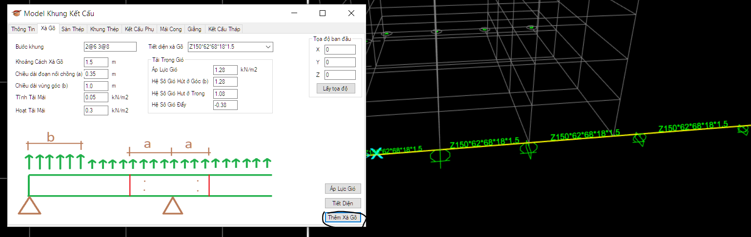Select the X coordinate input box
This screenshot has width=751, height=237.
pos(340,50)
